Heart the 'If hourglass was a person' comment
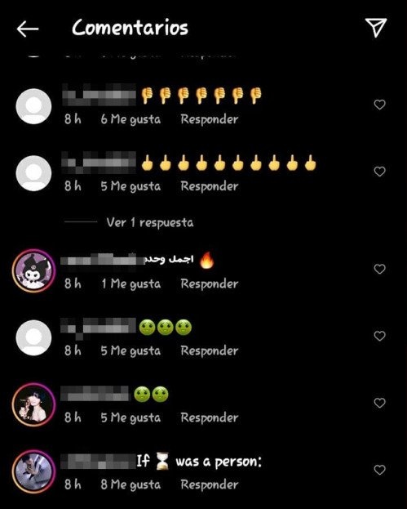 point(379,470)
